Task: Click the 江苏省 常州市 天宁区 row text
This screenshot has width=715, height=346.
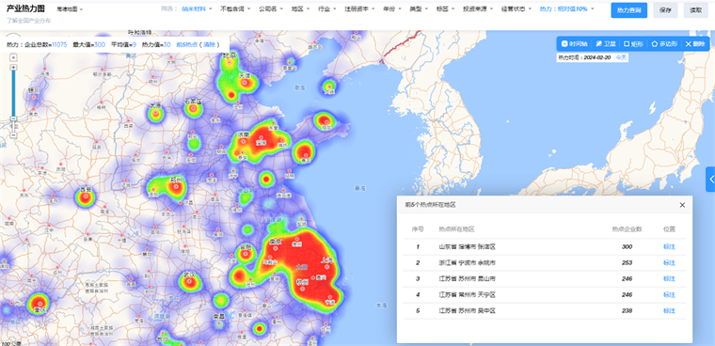Action: coord(467,295)
